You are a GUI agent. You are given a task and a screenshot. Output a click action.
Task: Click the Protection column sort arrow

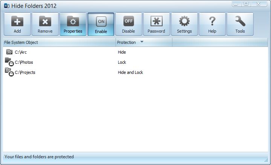[142, 42]
